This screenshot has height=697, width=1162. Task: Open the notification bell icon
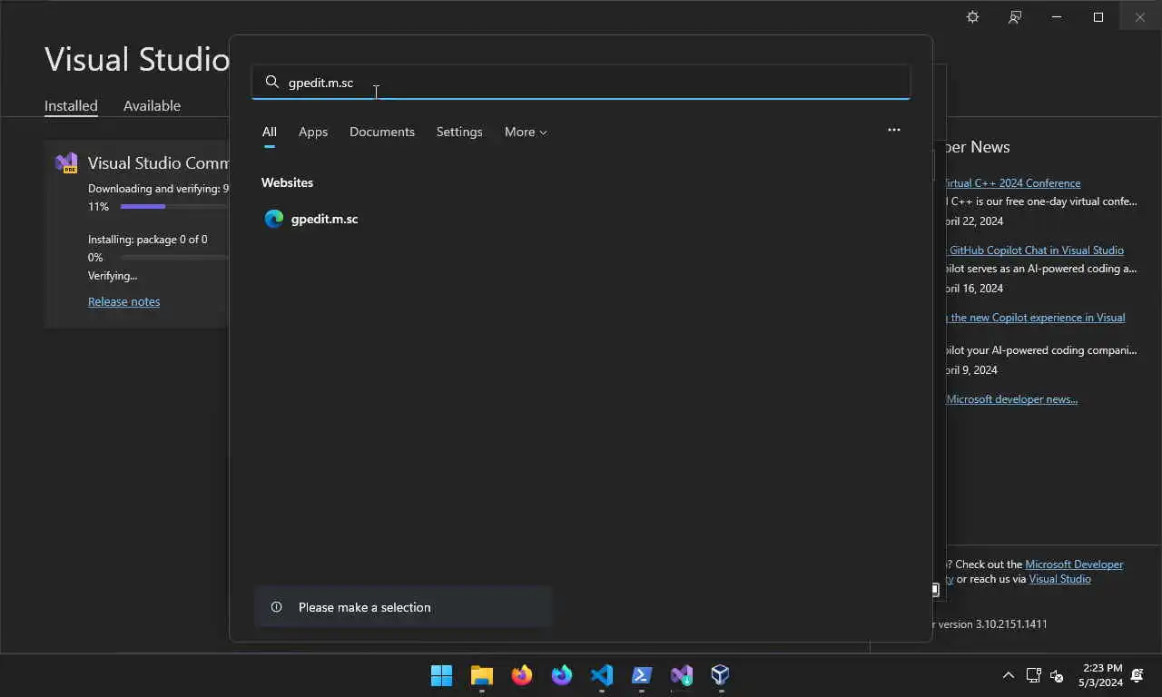coord(1137,675)
